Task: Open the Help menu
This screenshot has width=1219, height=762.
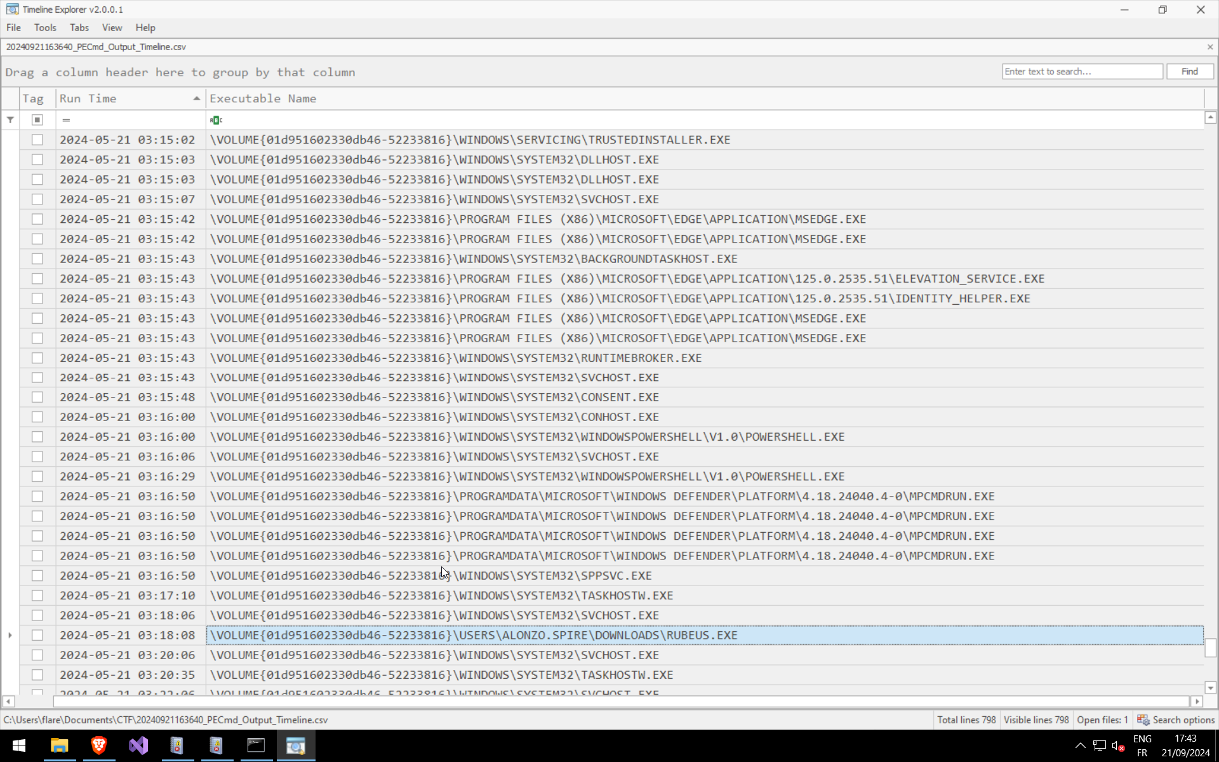Action: coord(145,27)
